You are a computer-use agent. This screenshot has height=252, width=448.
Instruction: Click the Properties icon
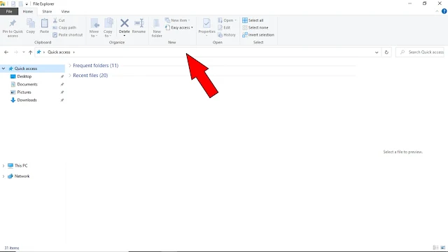pyautogui.click(x=206, y=23)
